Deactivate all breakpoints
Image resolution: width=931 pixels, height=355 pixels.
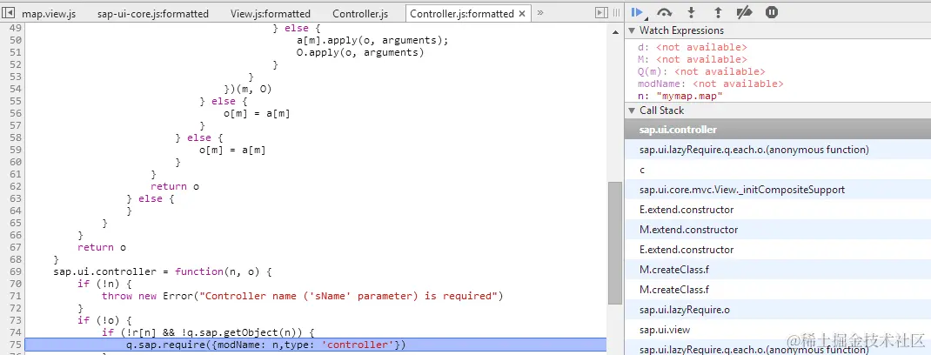pos(744,12)
